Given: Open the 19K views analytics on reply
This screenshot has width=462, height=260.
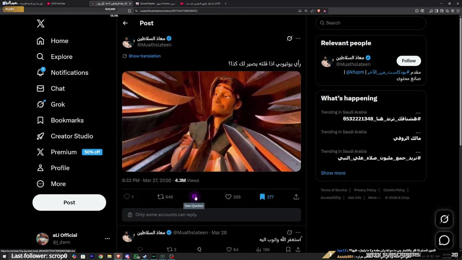Looking at the screenshot, I should point(263,249).
